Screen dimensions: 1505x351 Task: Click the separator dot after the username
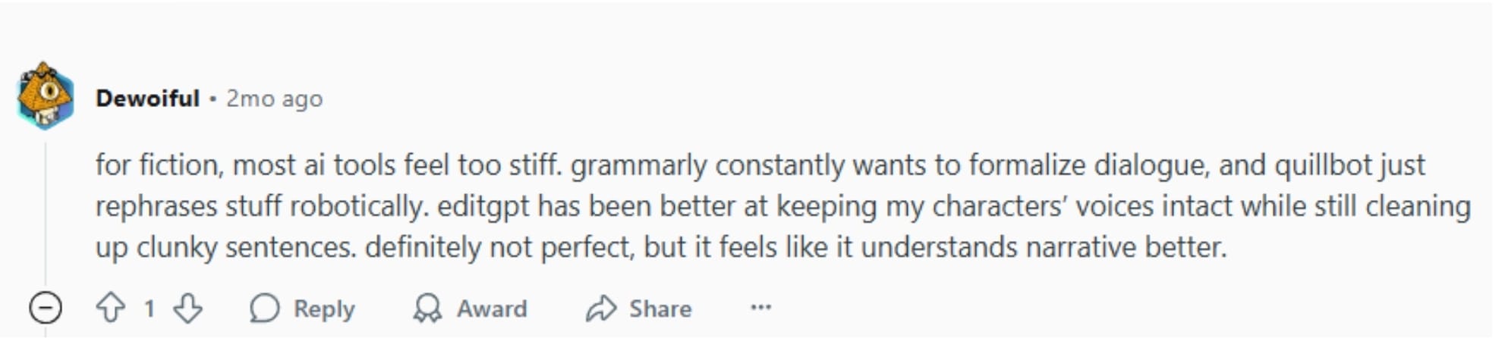(213, 99)
